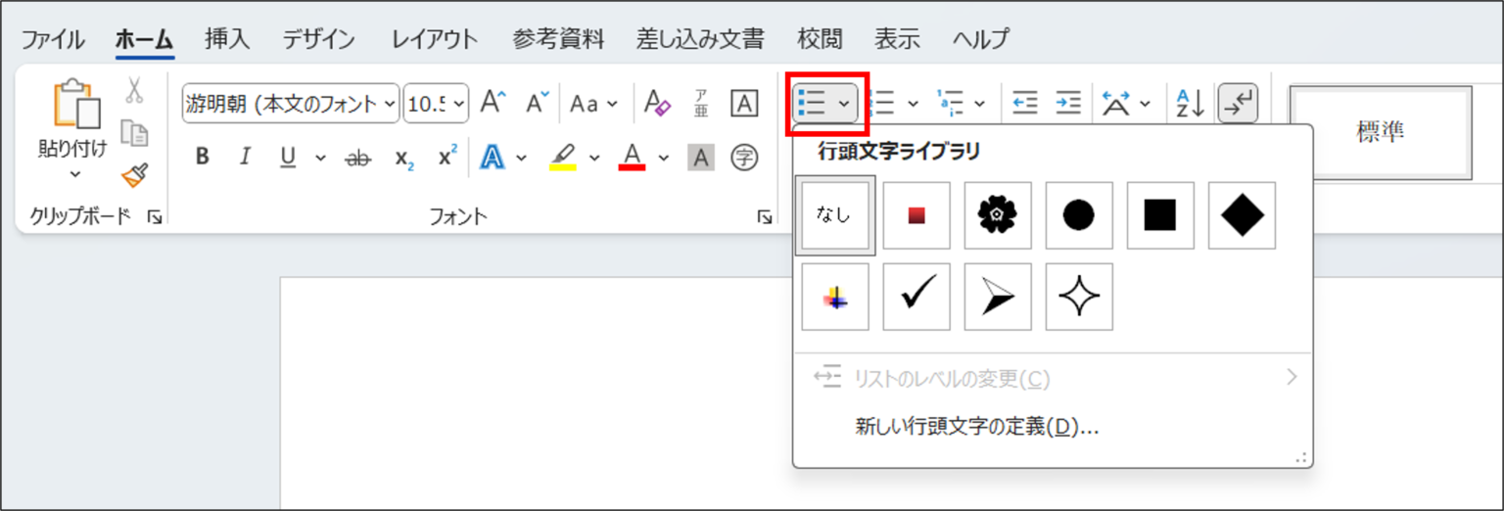Click the cut scissors icon
The width and height of the screenshot is (1504, 511).
[x=134, y=91]
